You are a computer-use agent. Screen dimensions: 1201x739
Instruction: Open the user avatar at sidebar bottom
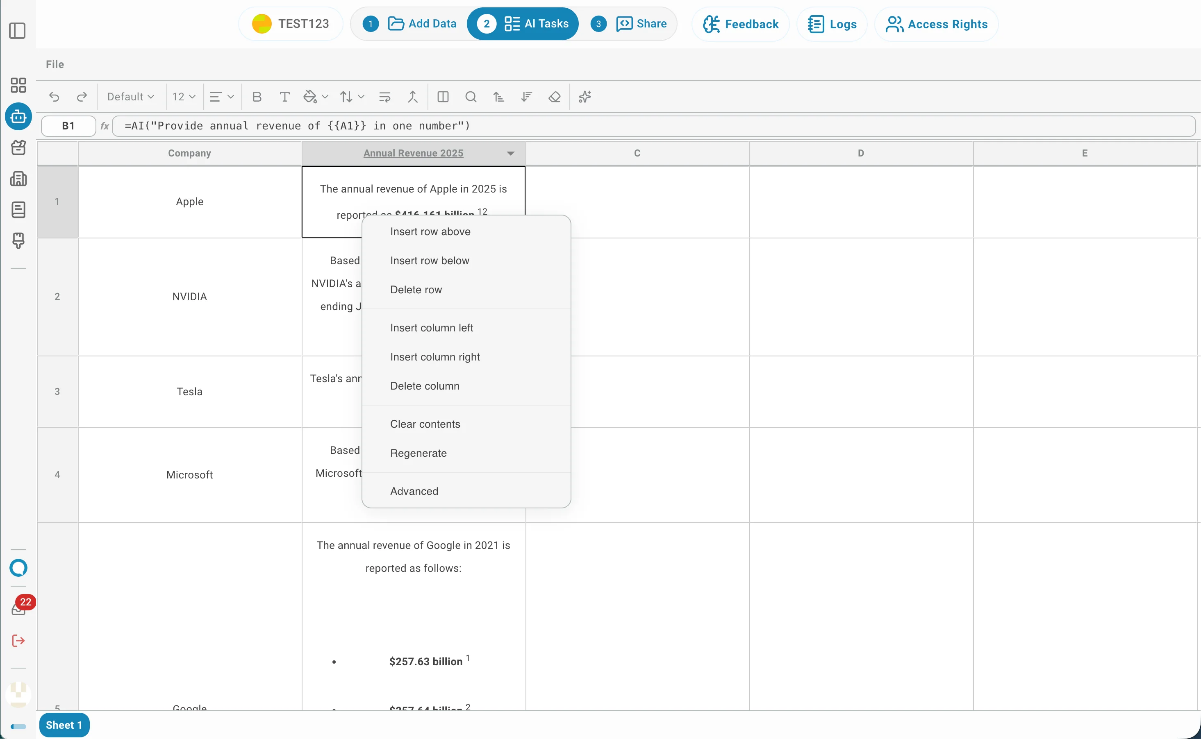tap(18, 694)
